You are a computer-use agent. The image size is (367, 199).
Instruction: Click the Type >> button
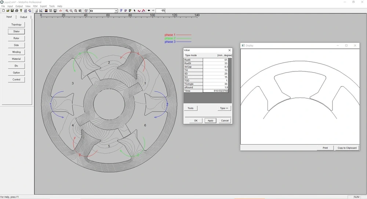tap(224, 108)
